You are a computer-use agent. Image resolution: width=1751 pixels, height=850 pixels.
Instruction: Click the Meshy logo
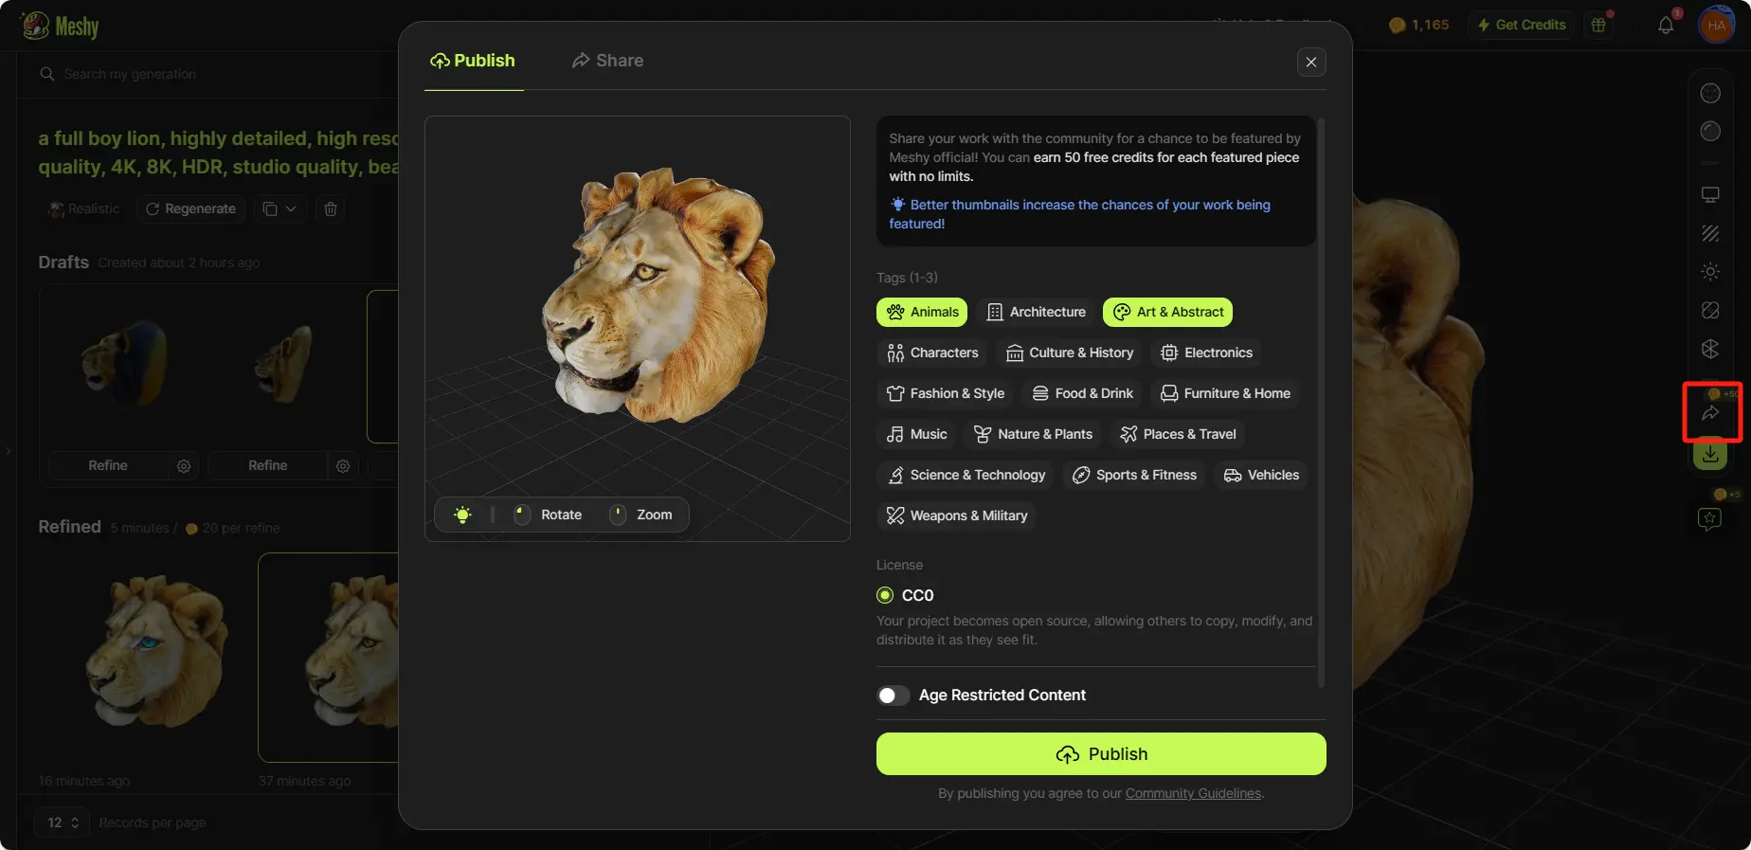coord(61,26)
